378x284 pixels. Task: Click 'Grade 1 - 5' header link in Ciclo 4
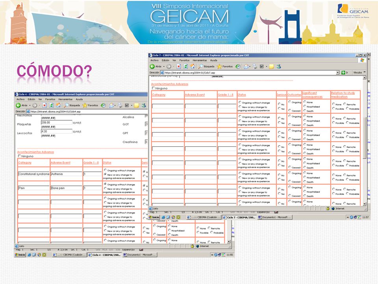pyautogui.click(x=91, y=163)
